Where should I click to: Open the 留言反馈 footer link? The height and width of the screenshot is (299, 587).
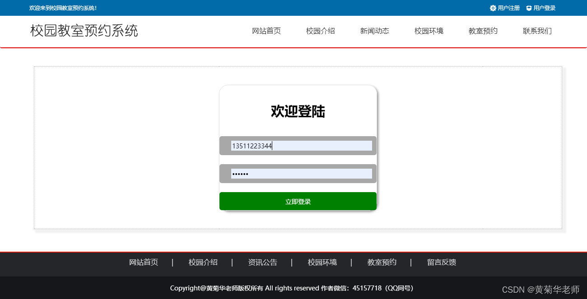pos(441,262)
